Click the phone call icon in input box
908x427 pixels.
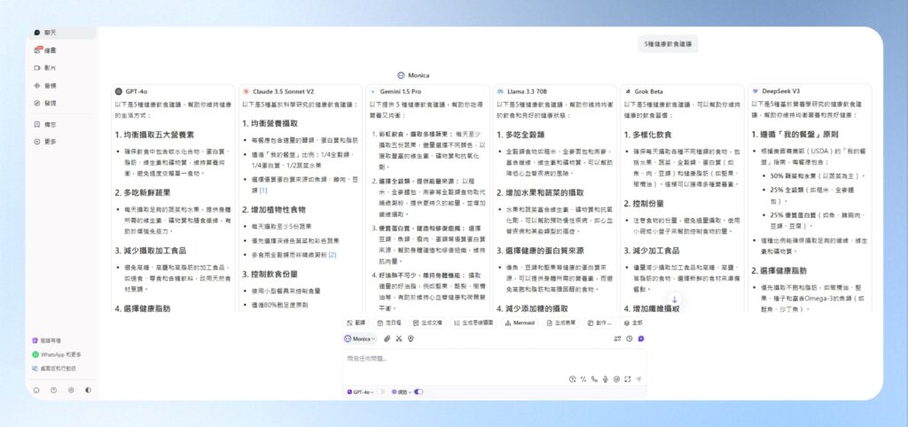pos(594,379)
